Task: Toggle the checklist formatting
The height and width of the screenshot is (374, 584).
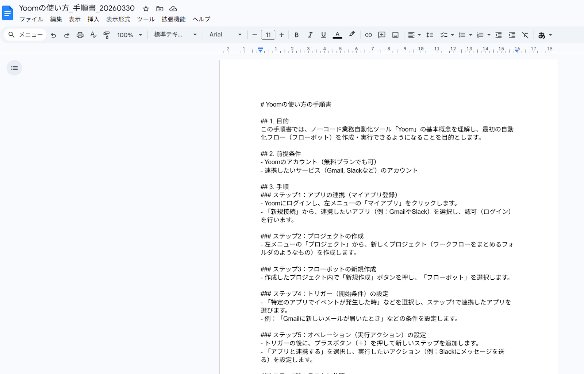Action: pyautogui.click(x=444, y=35)
